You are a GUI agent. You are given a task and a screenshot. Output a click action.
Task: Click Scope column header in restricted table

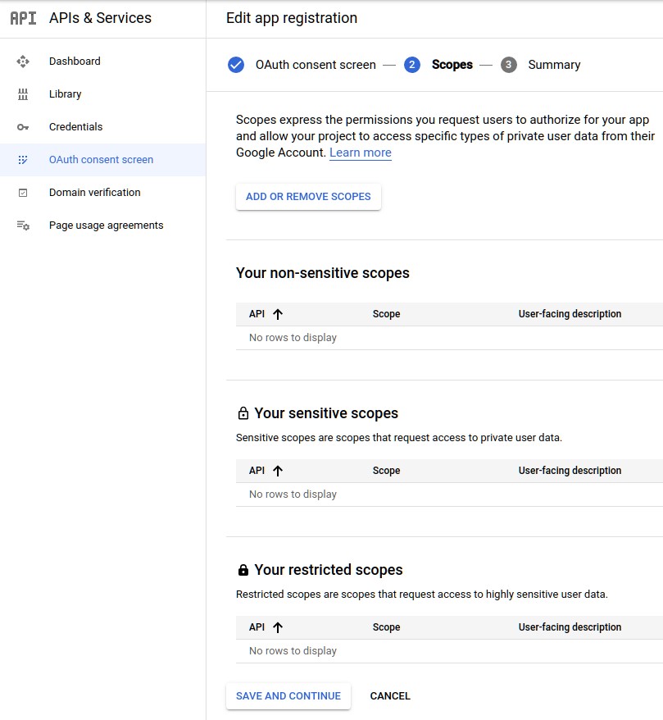tap(386, 627)
